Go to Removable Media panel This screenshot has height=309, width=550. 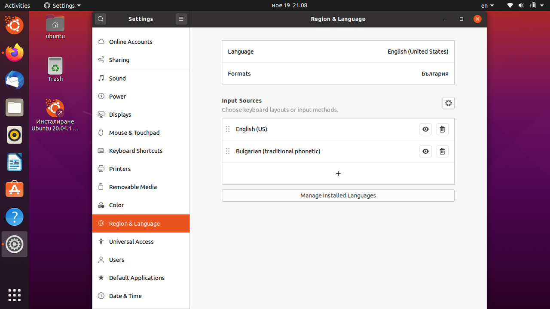[x=141, y=187]
